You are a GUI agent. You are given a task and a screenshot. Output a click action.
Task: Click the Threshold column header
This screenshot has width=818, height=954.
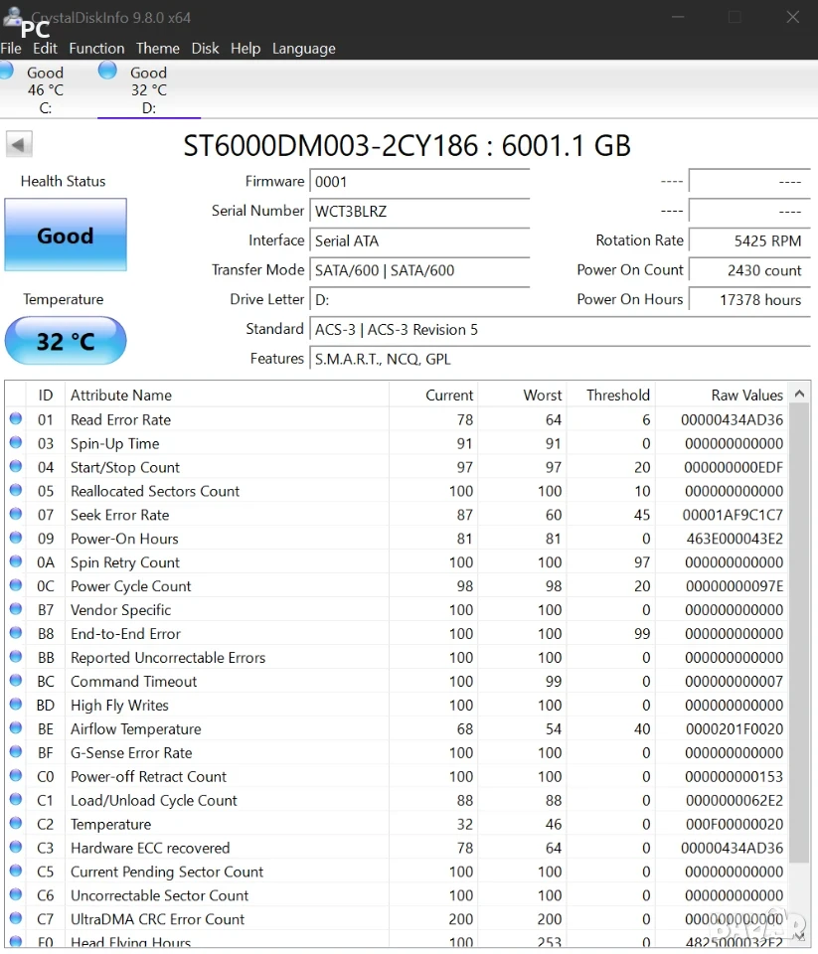click(x=610, y=396)
